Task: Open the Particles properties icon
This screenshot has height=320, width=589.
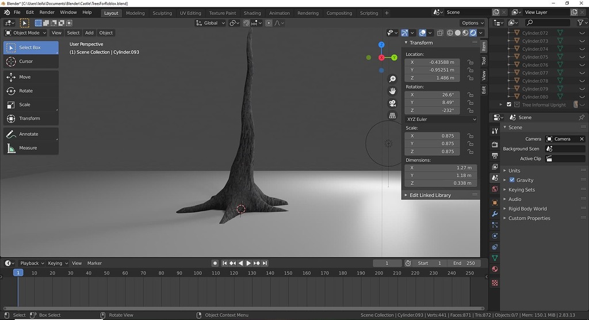Action: point(495,225)
